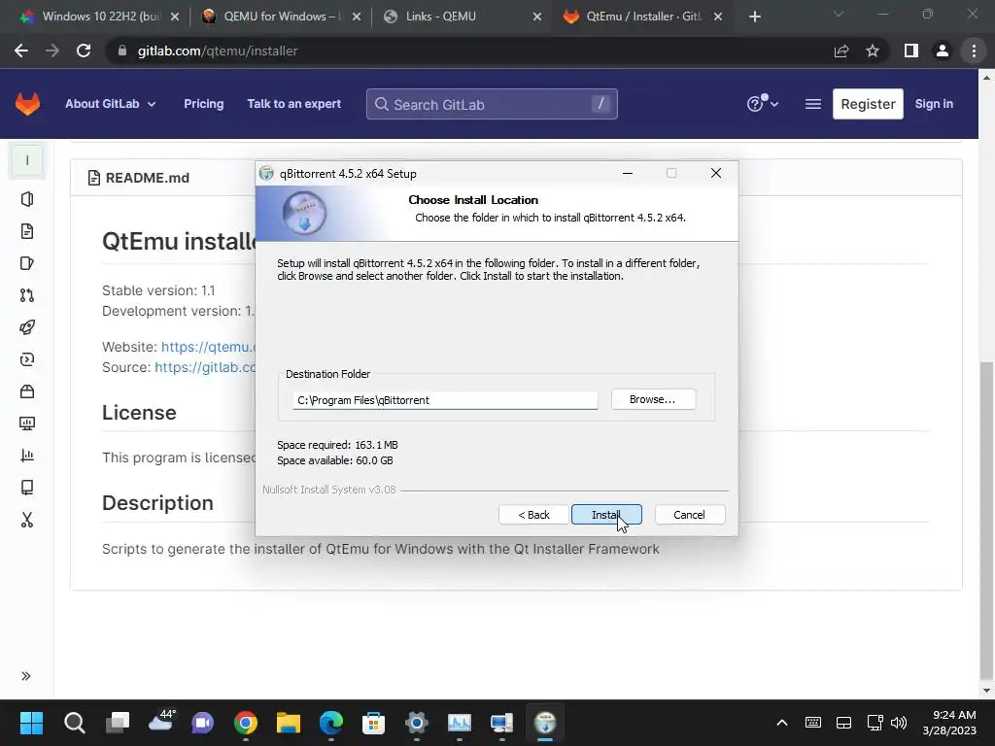The height and width of the screenshot is (746, 995).
Task: Cancel the qBittorrent setup
Action: (689, 515)
